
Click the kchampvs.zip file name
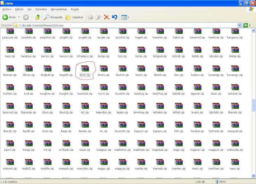tap(85, 56)
